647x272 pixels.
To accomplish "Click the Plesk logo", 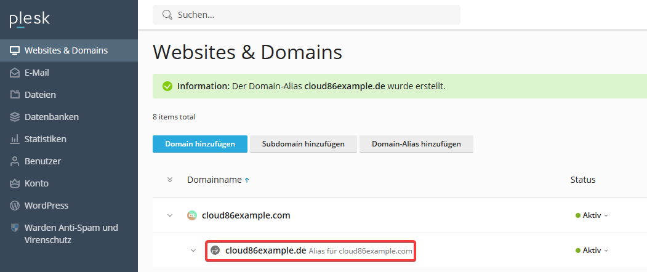I will point(30,20).
